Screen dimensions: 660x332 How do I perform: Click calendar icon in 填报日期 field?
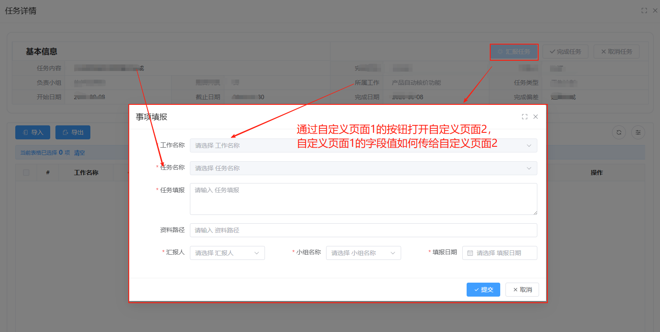click(x=470, y=253)
